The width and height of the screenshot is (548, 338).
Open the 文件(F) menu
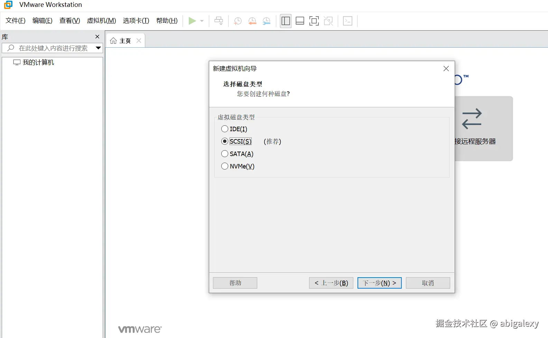point(16,21)
